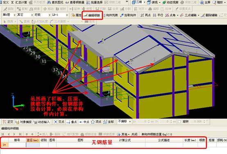Click the 计算公式 column header
The width and height of the screenshot is (227, 154).
point(125,140)
